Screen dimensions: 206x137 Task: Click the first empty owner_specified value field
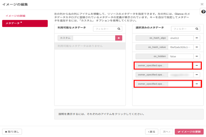(x=180, y=65)
